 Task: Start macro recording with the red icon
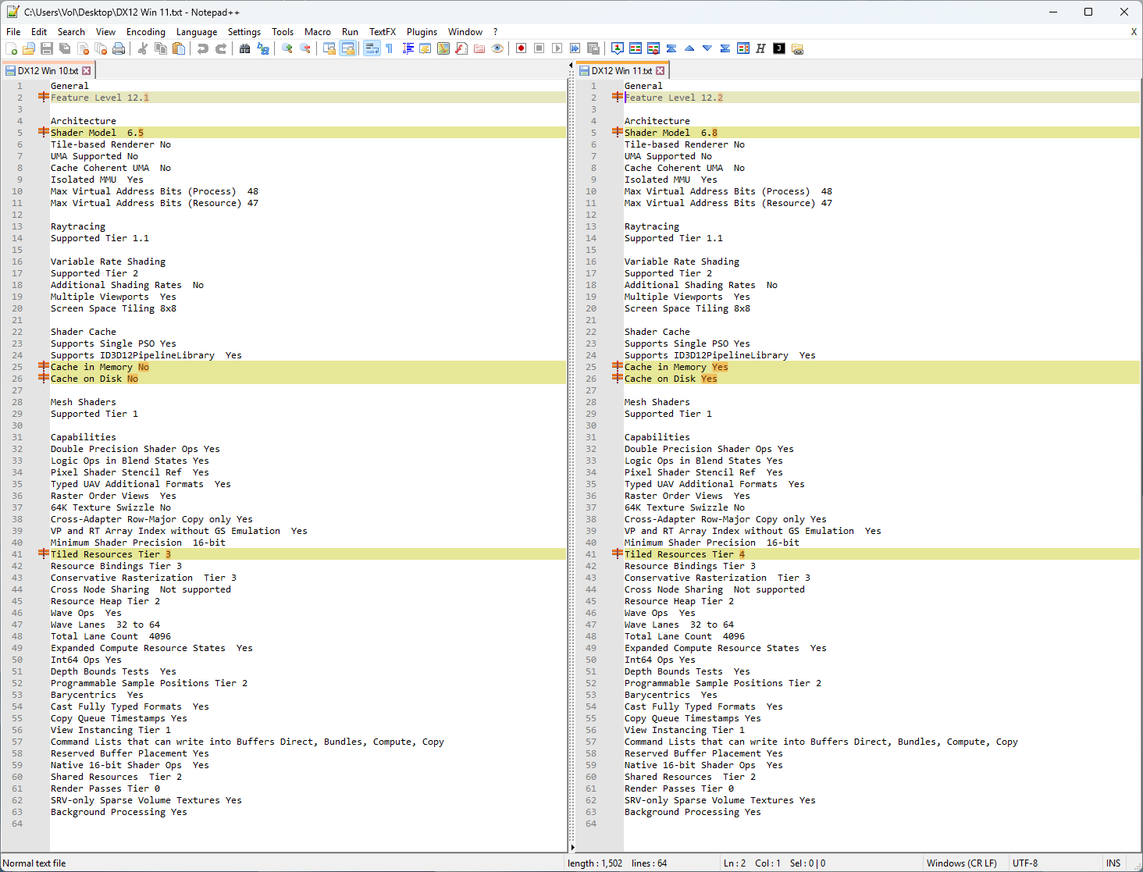pos(521,48)
